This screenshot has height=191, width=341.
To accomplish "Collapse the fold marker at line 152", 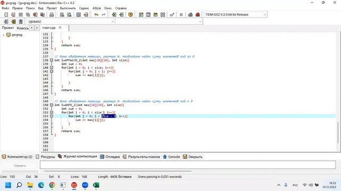I will [52, 112].
